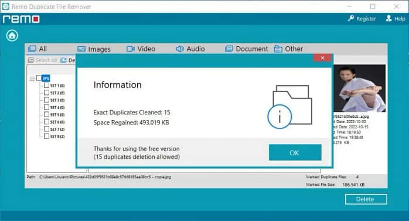Switch to the Video tab
Image resolution: width=409 pixels, height=221 pixels.
pyautogui.click(x=141, y=49)
